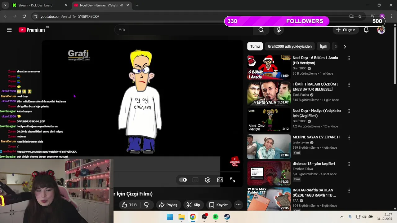Open Chrome media control icon
The image size is (397, 223).
[373, 16]
